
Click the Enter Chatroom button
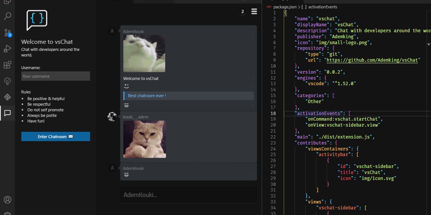coord(56,136)
